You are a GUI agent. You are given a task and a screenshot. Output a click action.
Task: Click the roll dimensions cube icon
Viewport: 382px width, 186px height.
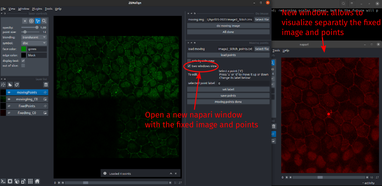(17, 181)
